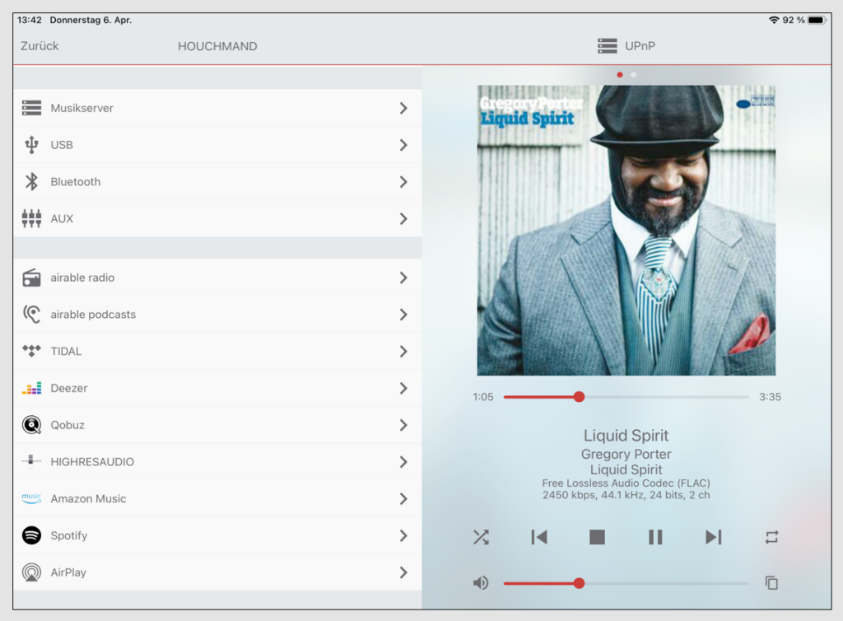Click the 1:05 elapsed time
The height and width of the screenshot is (621, 843).
[482, 397]
